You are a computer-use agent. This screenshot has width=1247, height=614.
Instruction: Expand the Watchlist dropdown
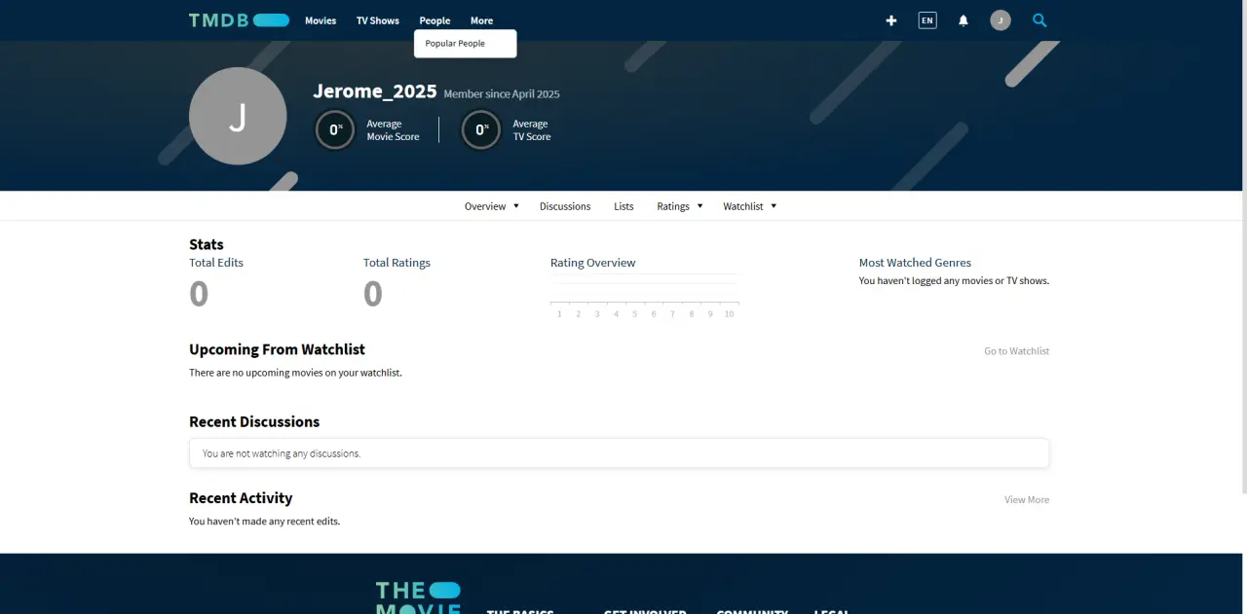point(750,206)
